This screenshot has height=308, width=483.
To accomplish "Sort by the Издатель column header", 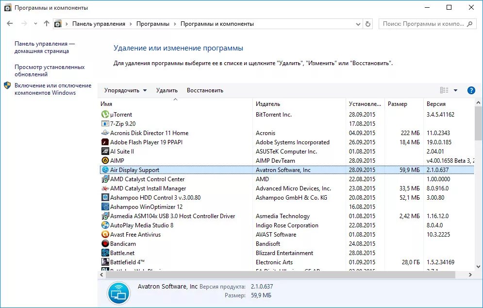I will coord(299,104).
